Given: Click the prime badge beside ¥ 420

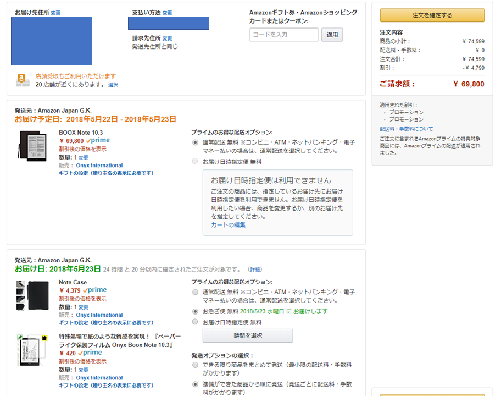Looking at the screenshot, I should pyautogui.click(x=90, y=353).
